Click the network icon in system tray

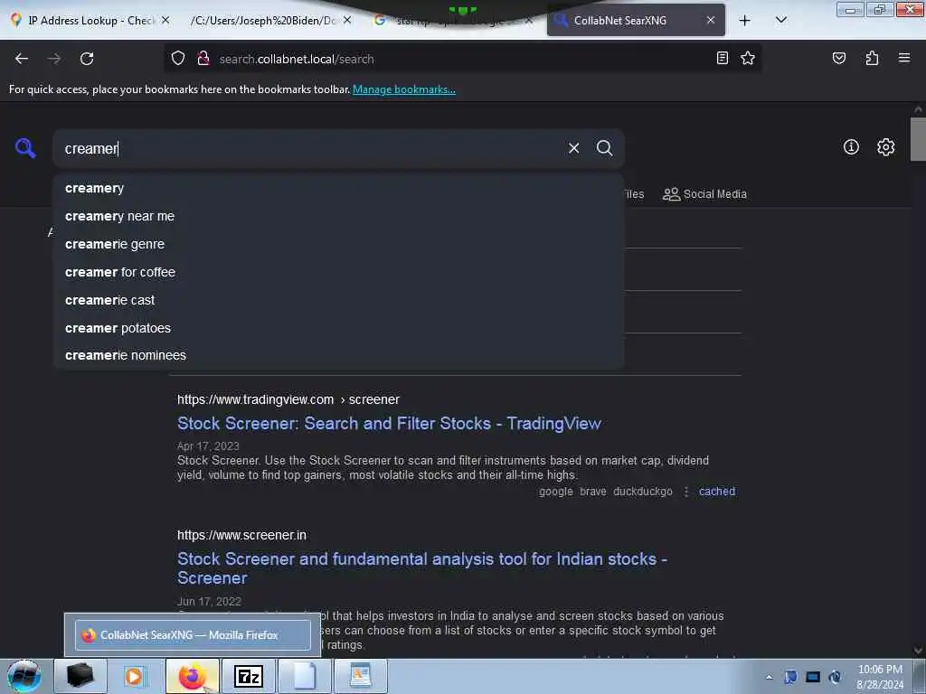pos(813,677)
